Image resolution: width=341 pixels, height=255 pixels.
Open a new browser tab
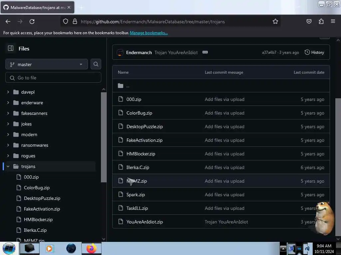coord(81,8)
